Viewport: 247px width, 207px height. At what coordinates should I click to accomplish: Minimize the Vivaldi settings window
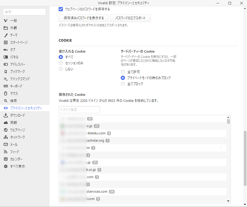[218, 3]
